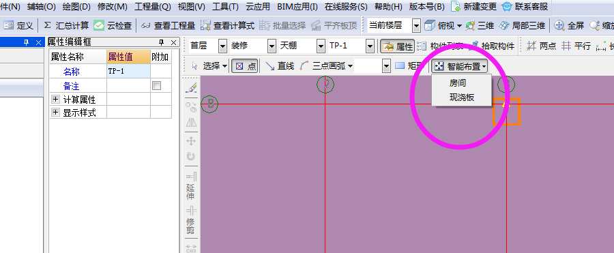This screenshot has width=614, height=253.
Task: Open the 云应用 menu
Action: [258, 6]
